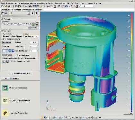Screen dimensions: 135x120
Task: Click the rightmost icon in bottom toolbar
Action: click(x=100, y=118)
